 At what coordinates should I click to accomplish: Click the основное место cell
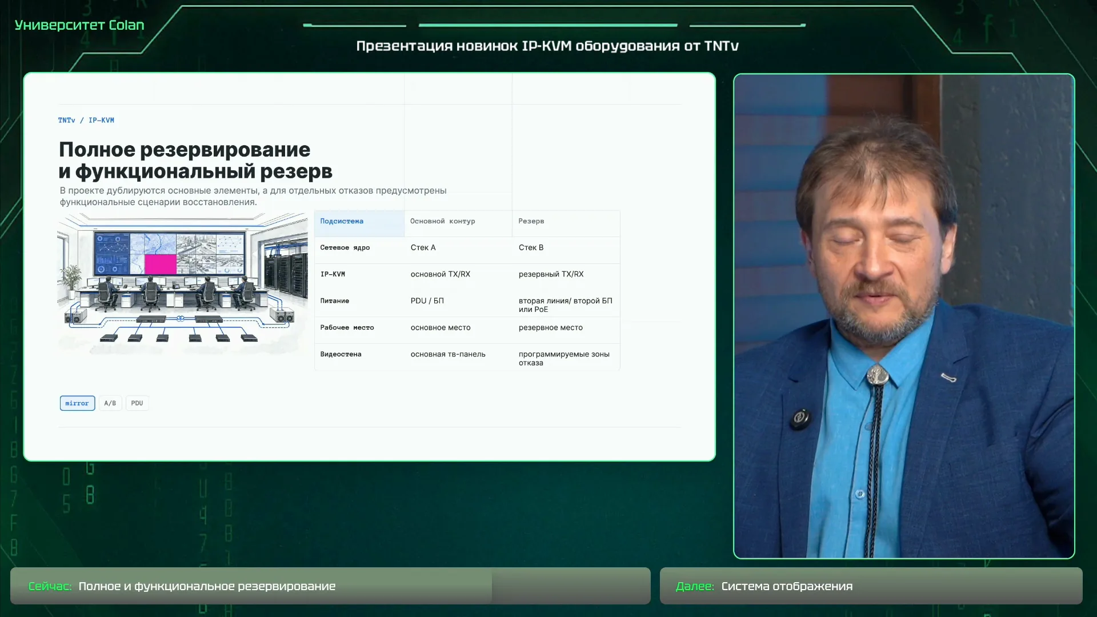[x=441, y=328]
